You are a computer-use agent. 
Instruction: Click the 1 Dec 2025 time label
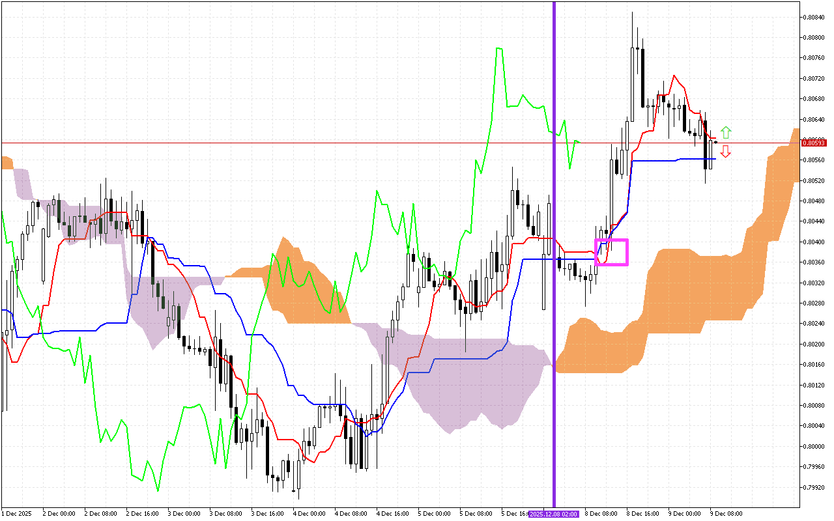click(17, 514)
